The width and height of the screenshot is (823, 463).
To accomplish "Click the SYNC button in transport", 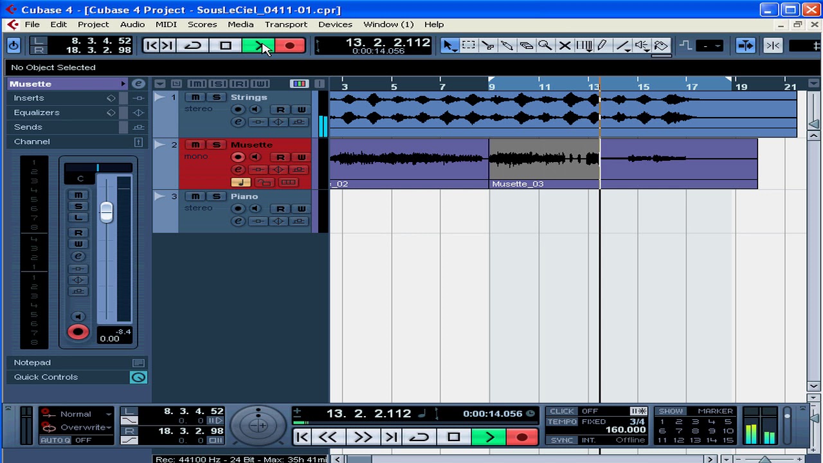I will click(561, 440).
